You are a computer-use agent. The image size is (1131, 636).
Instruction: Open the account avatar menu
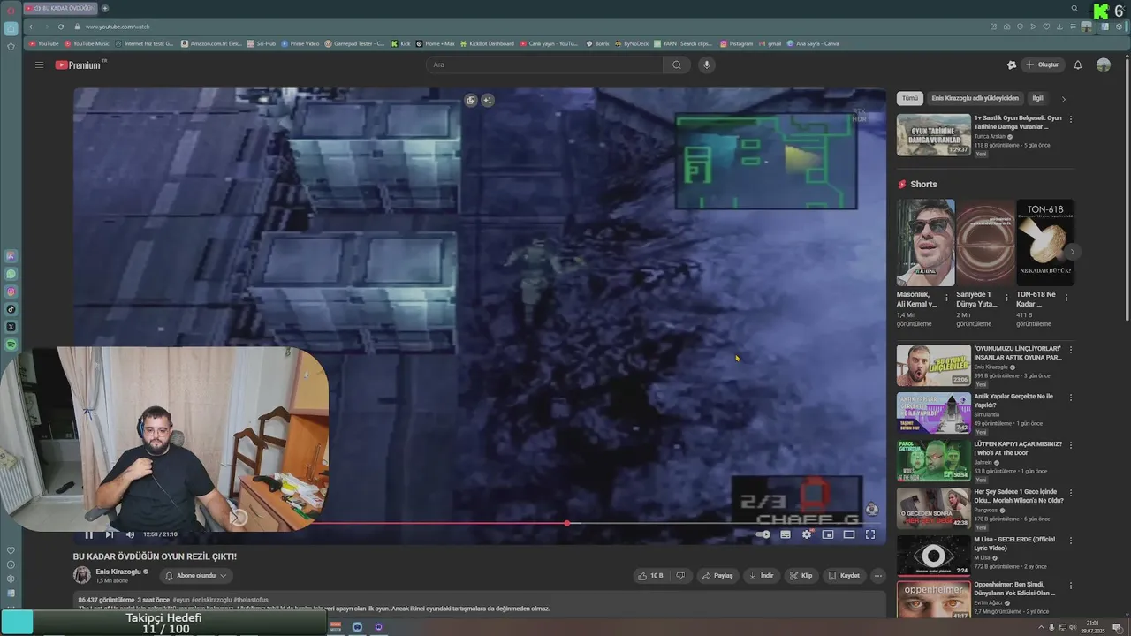pyautogui.click(x=1104, y=64)
